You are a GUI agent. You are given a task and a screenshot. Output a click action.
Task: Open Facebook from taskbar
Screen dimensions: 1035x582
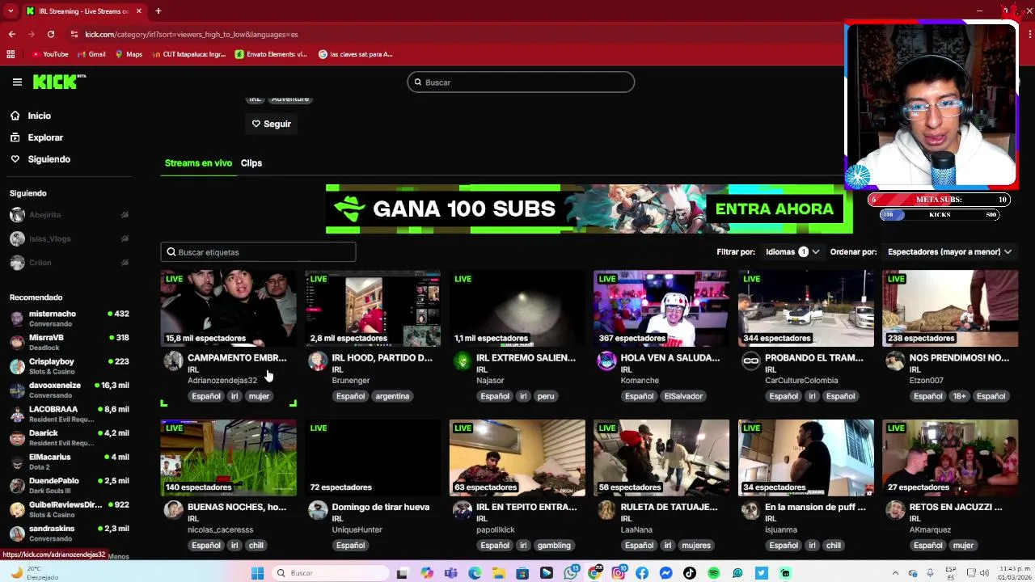pos(642,573)
